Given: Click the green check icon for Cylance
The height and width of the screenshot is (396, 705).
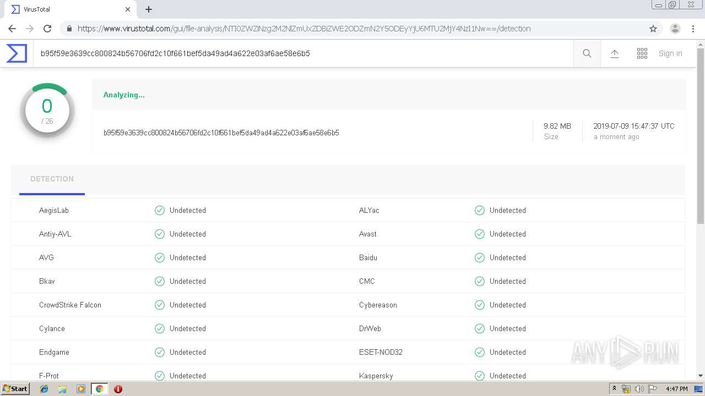Looking at the screenshot, I should click(x=160, y=328).
